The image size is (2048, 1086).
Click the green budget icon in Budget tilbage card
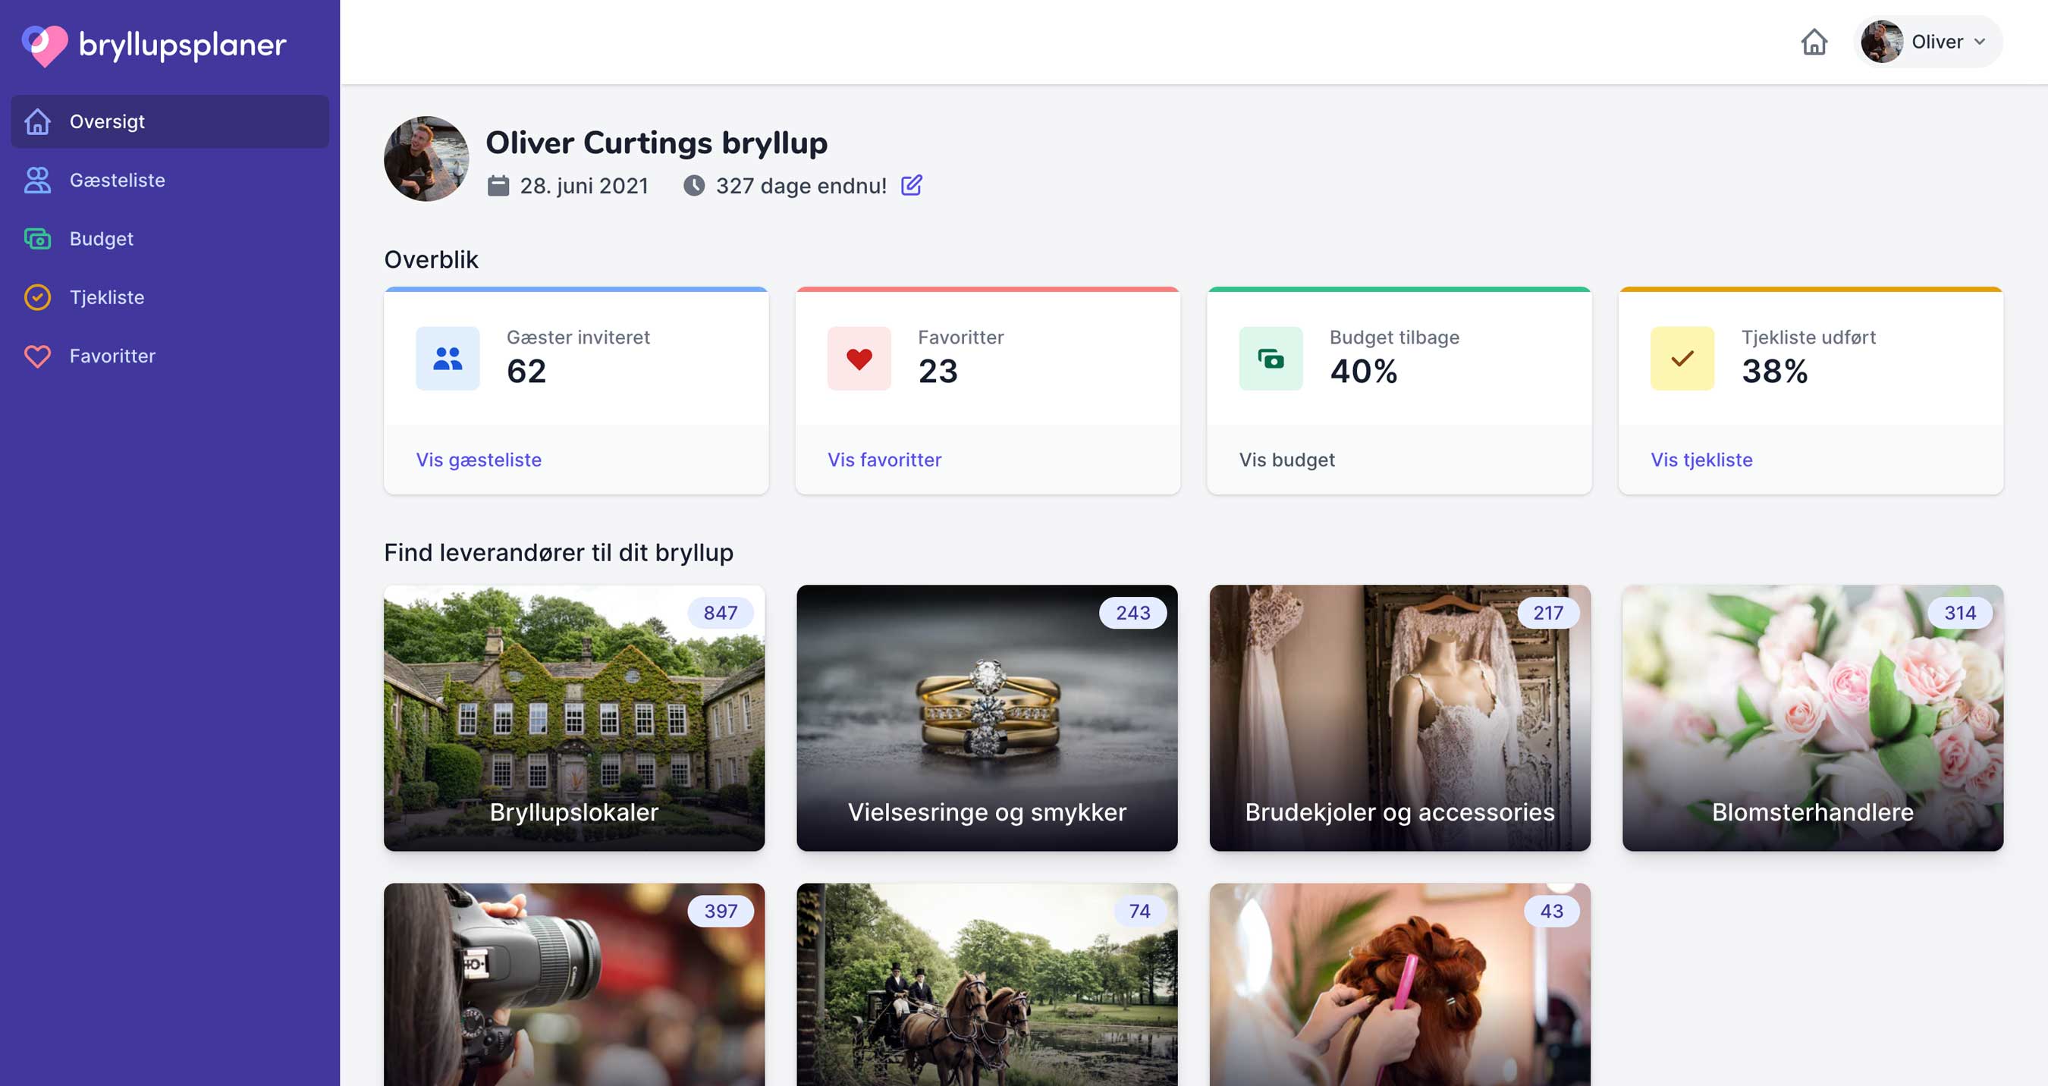tap(1271, 359)
